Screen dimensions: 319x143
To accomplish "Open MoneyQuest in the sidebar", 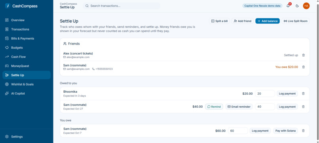I will point(27,66).
